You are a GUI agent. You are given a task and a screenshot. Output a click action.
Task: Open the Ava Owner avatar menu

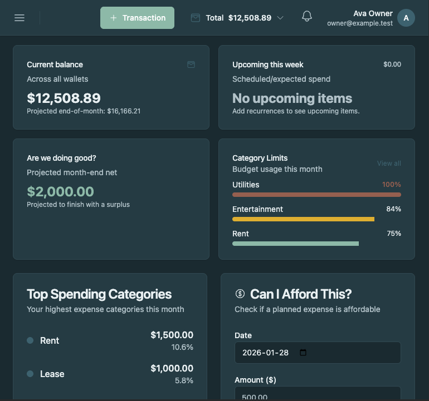point(406,18)
